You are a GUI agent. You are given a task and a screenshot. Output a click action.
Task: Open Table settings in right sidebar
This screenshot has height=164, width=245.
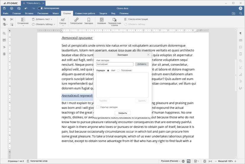[241, 40]
